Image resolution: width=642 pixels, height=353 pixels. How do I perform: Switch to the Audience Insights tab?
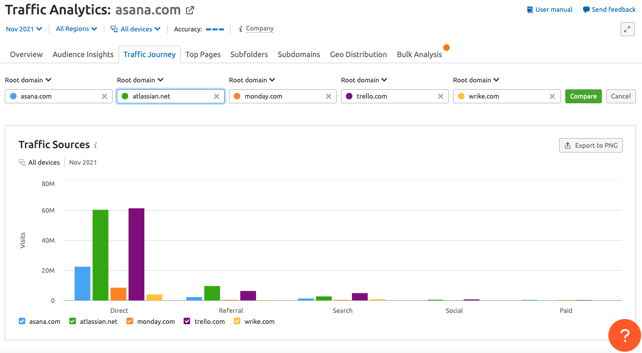click(x=83, y=54)
